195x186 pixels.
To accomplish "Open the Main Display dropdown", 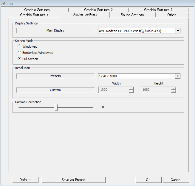I will pos(178,31).
